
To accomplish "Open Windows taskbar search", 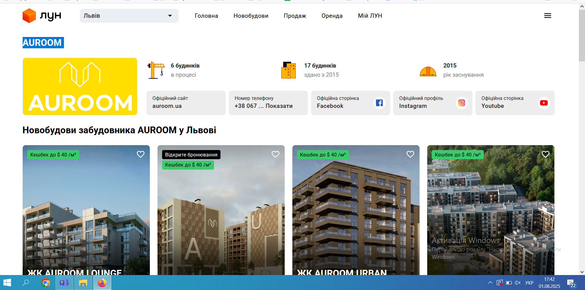I will point(26,283).
